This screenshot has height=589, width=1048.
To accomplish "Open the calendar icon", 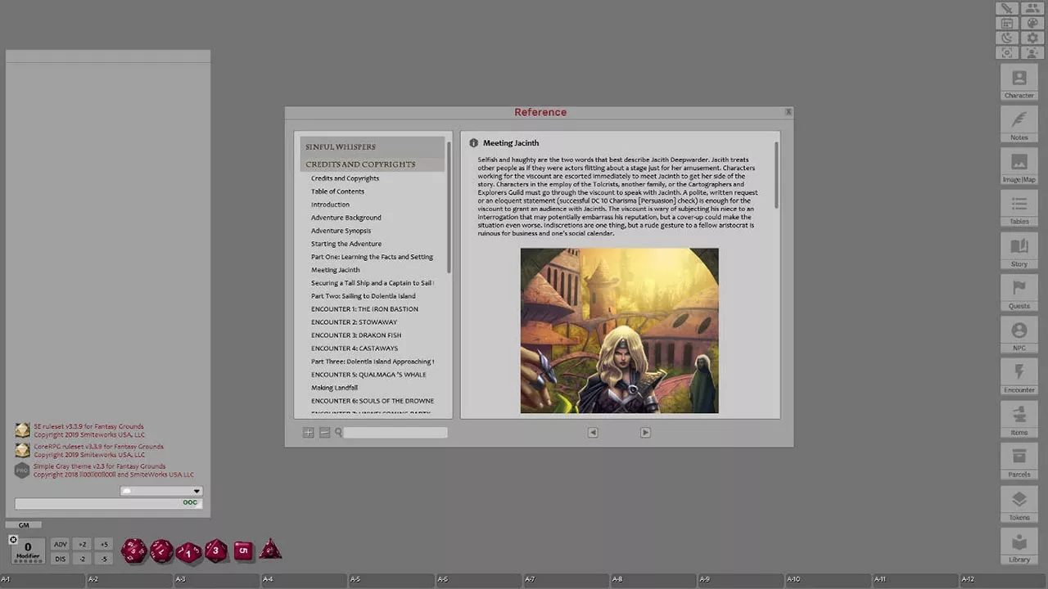I will click(1007, 23).
